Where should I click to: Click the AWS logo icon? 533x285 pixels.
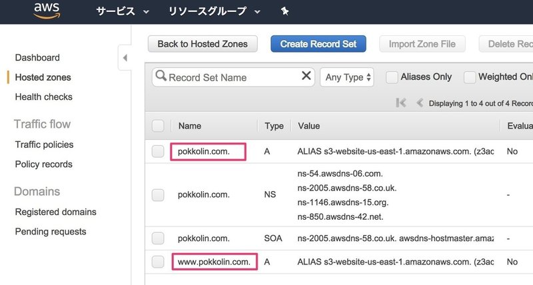click(47, 10)
